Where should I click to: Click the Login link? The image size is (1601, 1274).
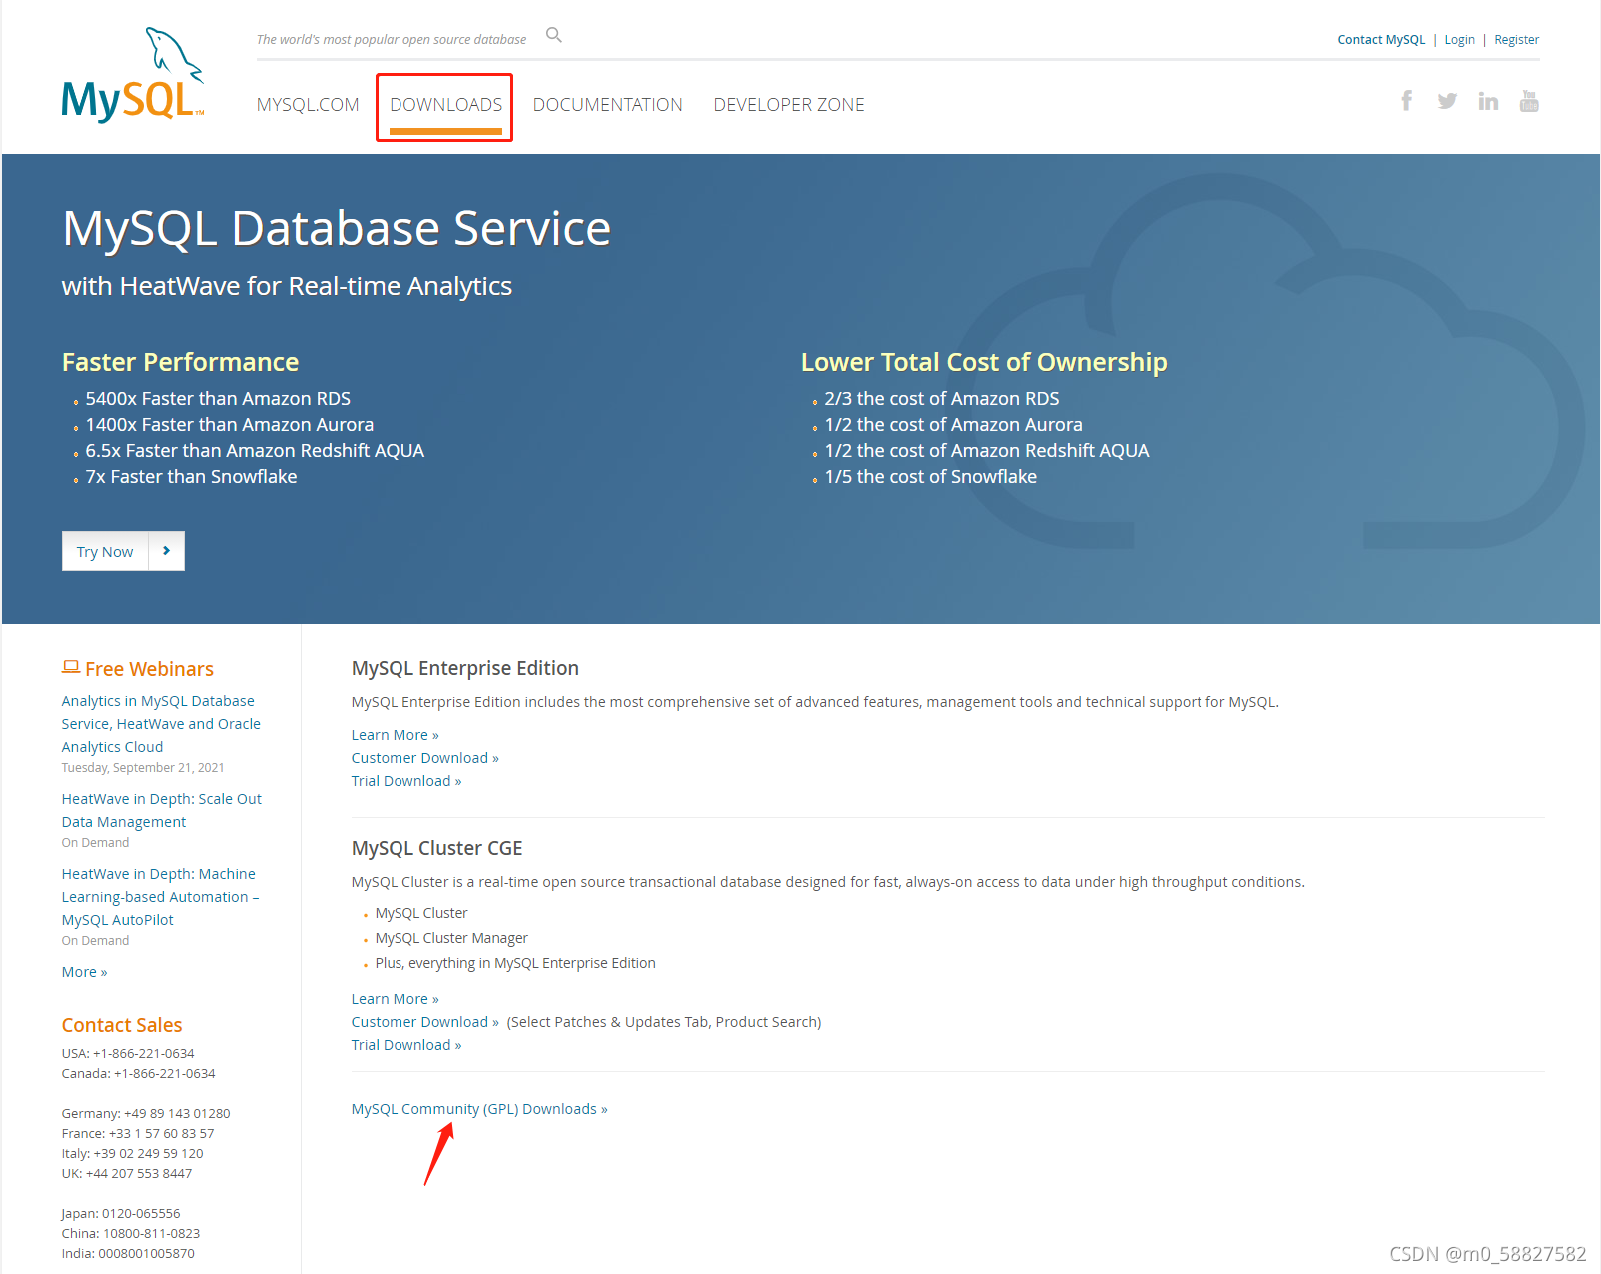click(x=1459, y=40)
